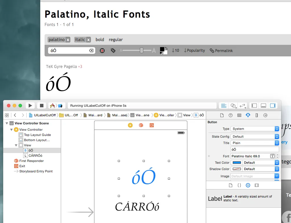Show the Media library

(x=257, y=185)
